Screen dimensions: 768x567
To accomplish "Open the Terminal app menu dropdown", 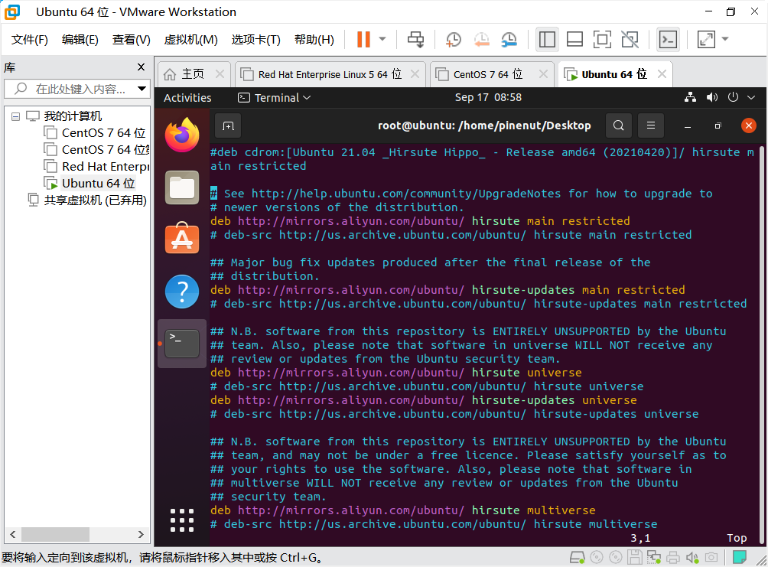I will pyautogui.click(x=275, y=97).
